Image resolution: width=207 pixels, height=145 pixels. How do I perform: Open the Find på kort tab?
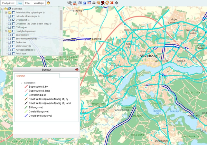pyautogui.click(x=8, y=3)
